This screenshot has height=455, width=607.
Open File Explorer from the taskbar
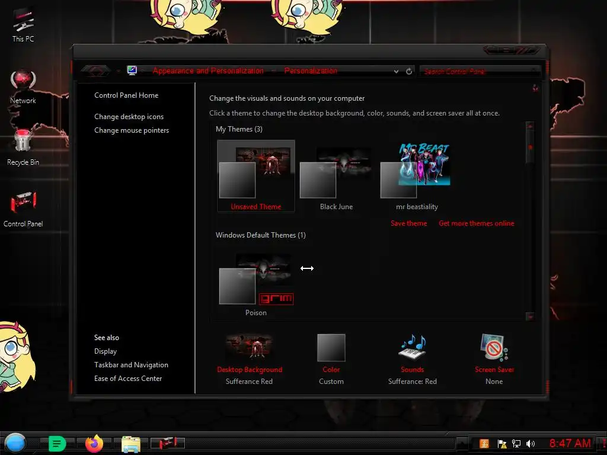pos(131,443)
